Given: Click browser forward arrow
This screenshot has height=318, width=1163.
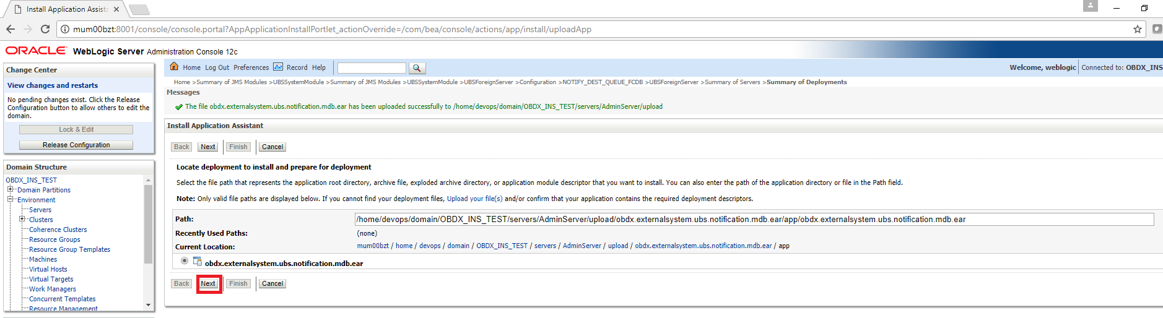Looking at the screenshot, I should pos(28,29).
